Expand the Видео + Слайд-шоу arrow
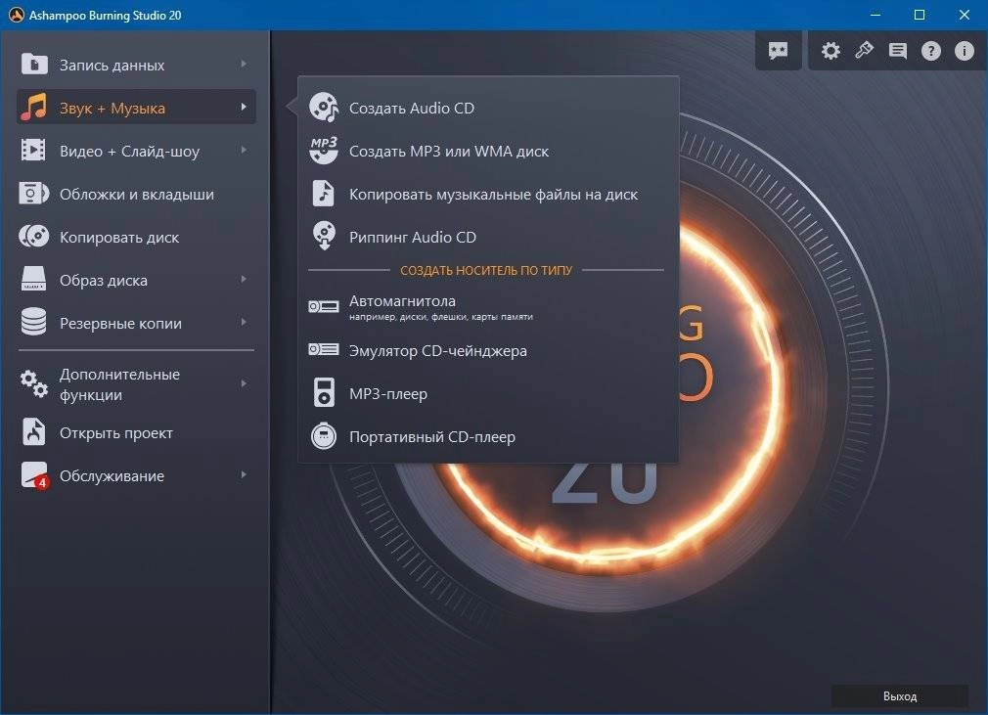This screenshot has height=715, width=988. 244,150
